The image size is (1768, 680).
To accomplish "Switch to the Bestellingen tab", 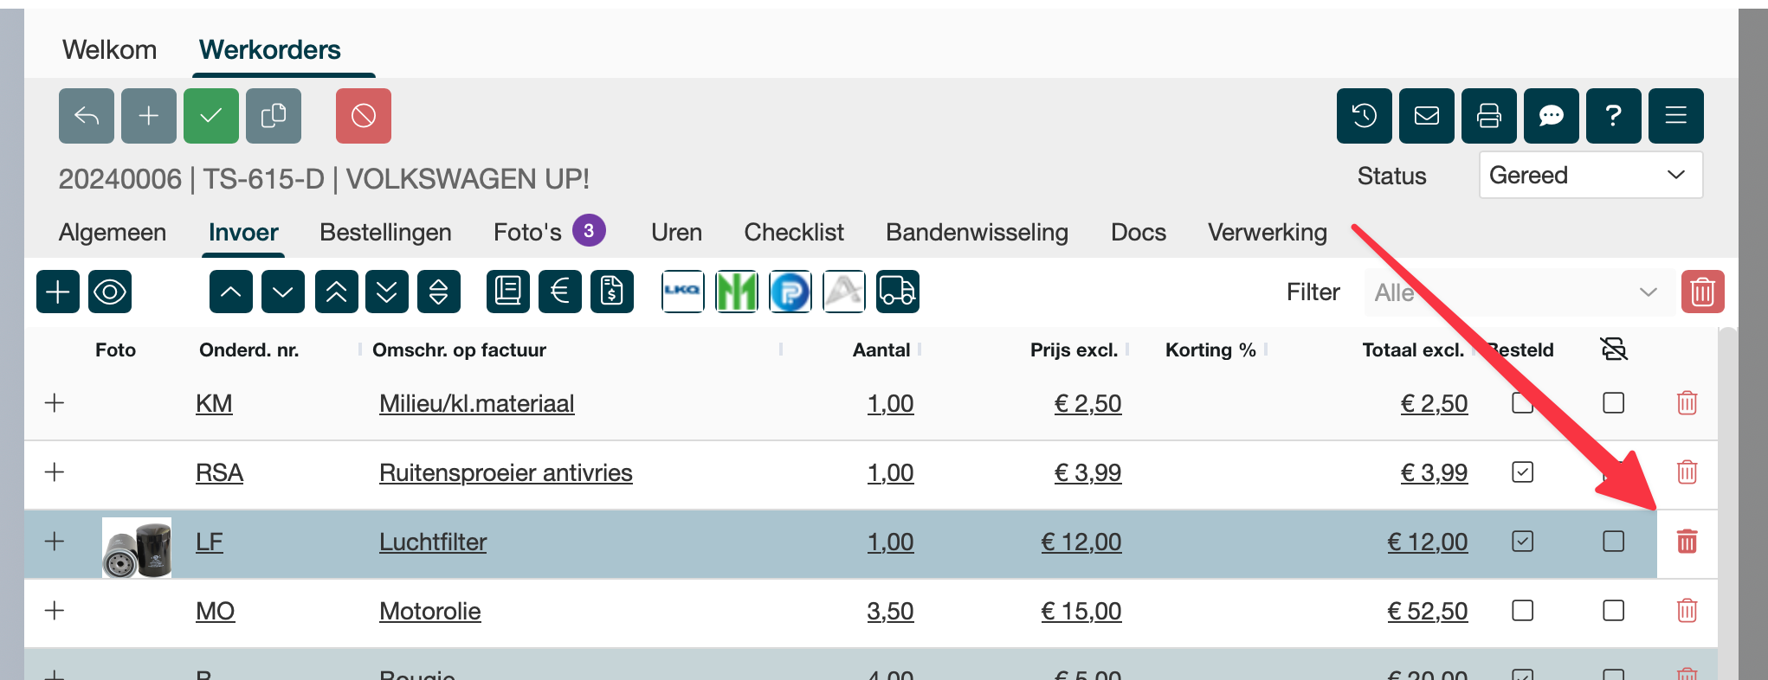I will click(x=385, y=233).
